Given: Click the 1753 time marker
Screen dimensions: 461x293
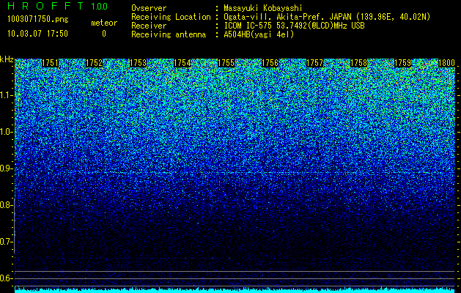Looking at the screenshot, I should pyautogui.click(x=139, y=63).
